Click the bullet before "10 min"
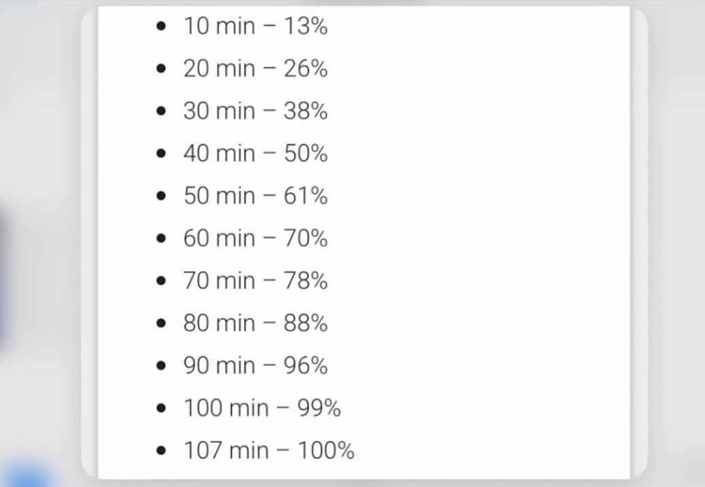The image size is (705, 487). [161, 27]
